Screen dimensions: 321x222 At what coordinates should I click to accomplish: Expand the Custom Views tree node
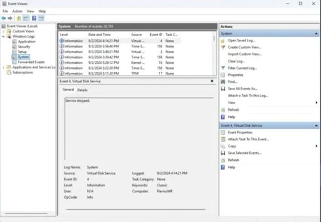coord(3,31)
